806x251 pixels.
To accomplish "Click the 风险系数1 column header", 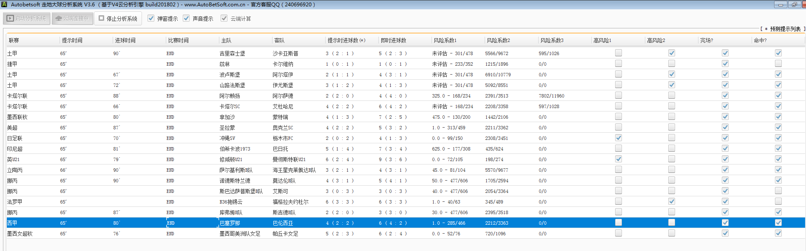I will 445,41.
